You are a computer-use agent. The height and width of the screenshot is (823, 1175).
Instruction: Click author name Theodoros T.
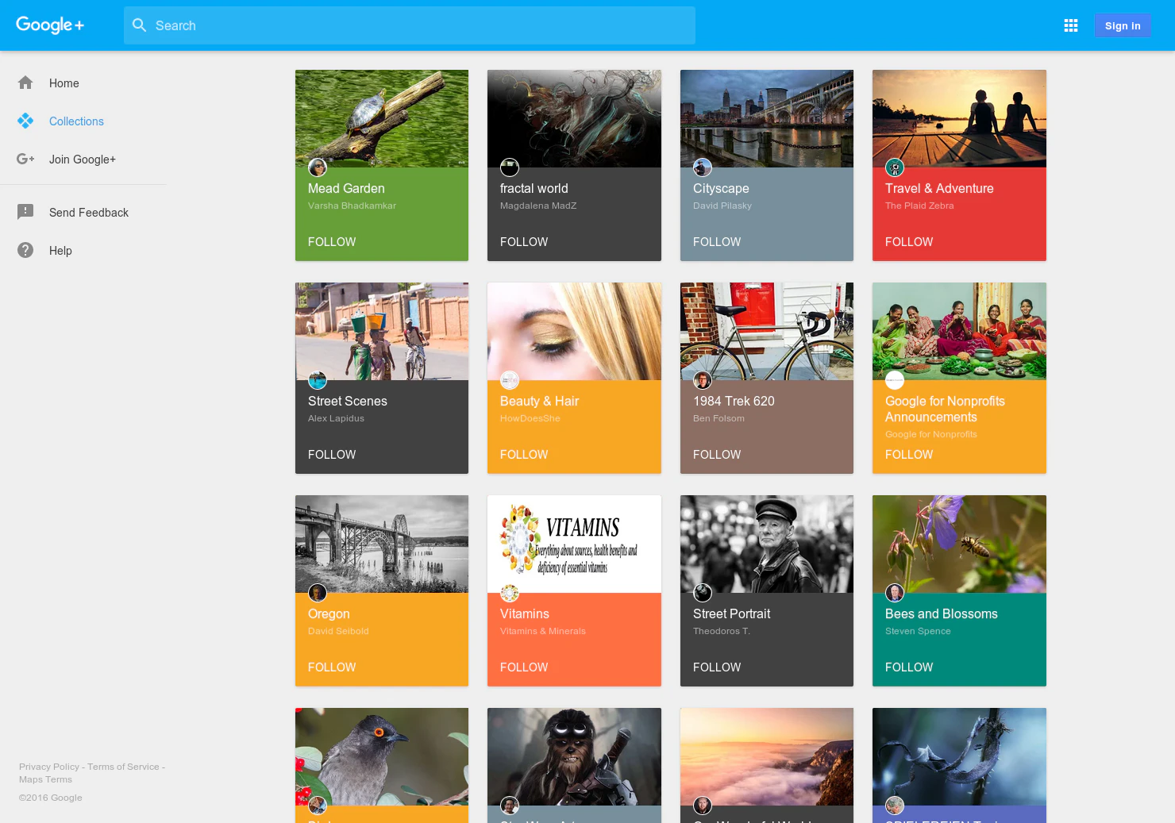click(721, 631)
